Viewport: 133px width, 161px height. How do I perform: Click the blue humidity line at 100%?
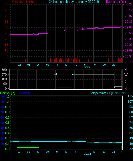pyautogui.click(x=66, y=98)
